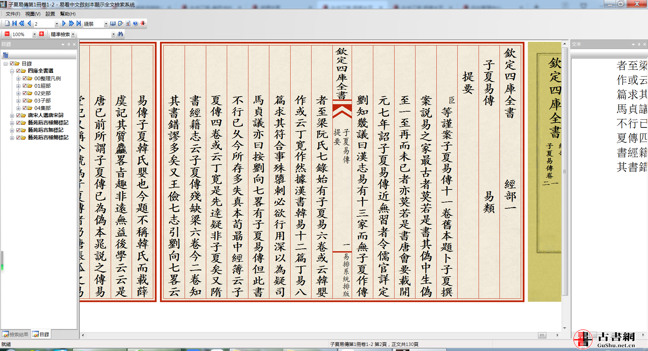
Task: Click the 古書網 red seal logo
Action: [583, 339]
